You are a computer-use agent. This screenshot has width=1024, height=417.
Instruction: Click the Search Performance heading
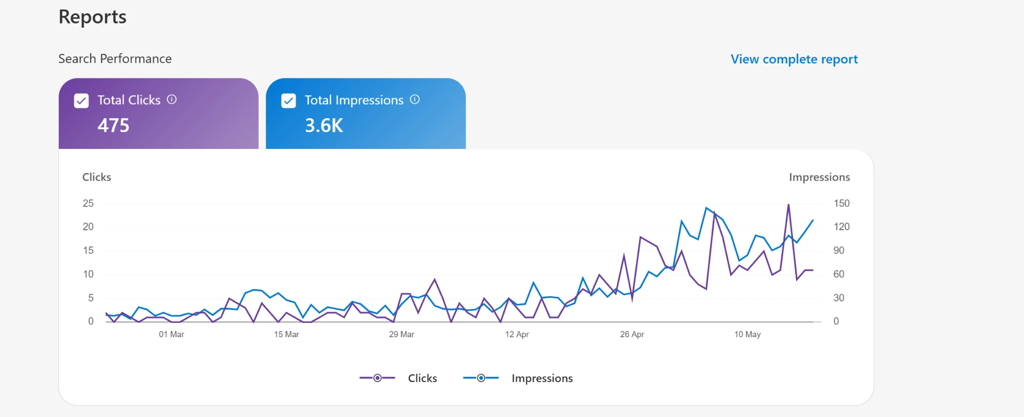pyautogui.click(x=115, y=59)
